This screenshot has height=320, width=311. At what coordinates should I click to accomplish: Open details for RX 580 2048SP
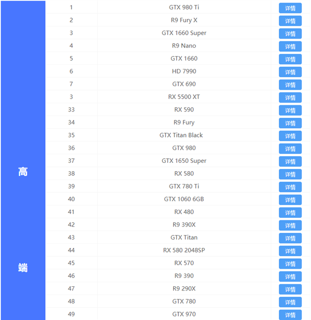click(x=290, y=251)
